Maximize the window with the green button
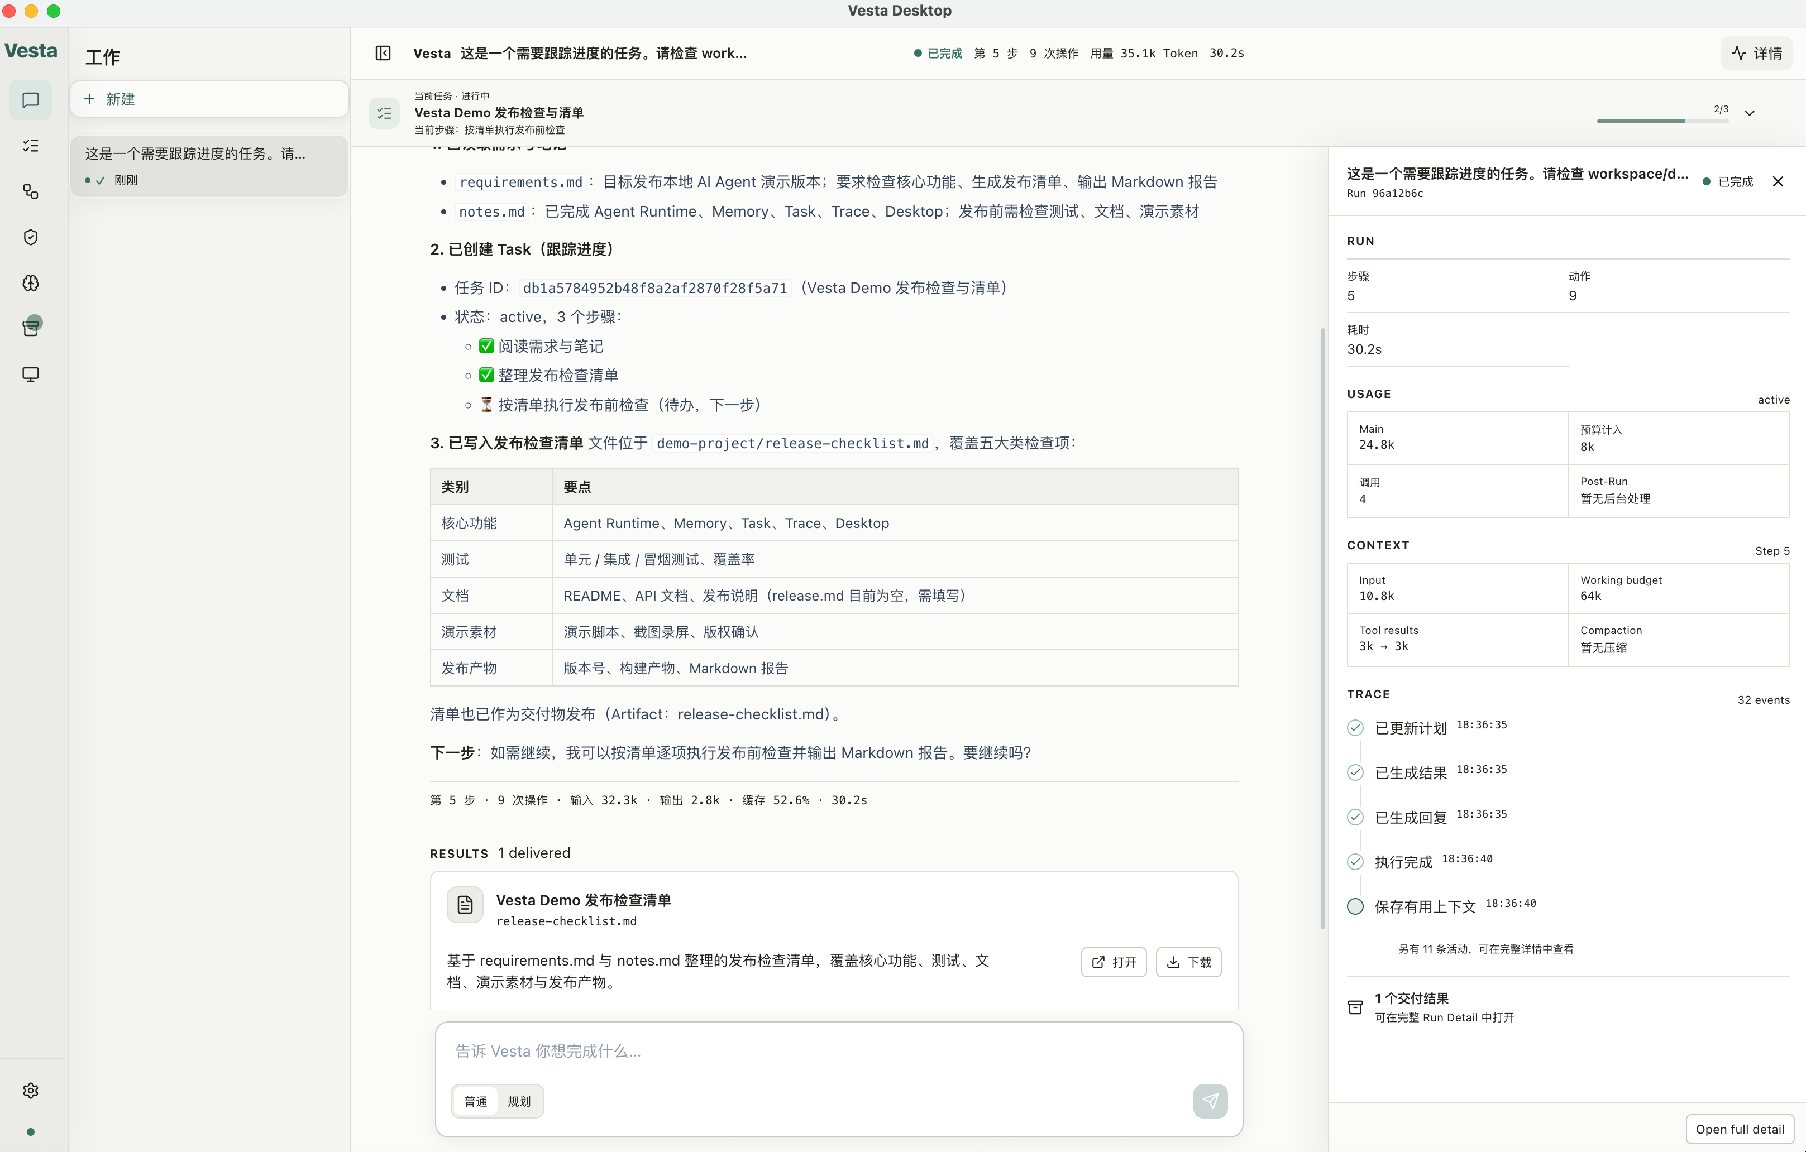 tap(53, 11)
